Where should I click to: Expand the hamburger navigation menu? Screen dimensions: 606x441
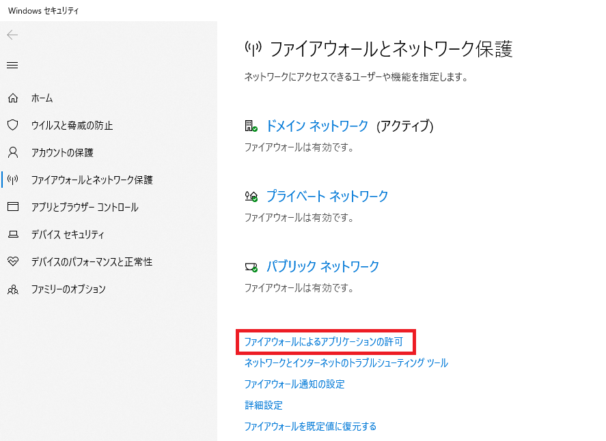point(12,66)
